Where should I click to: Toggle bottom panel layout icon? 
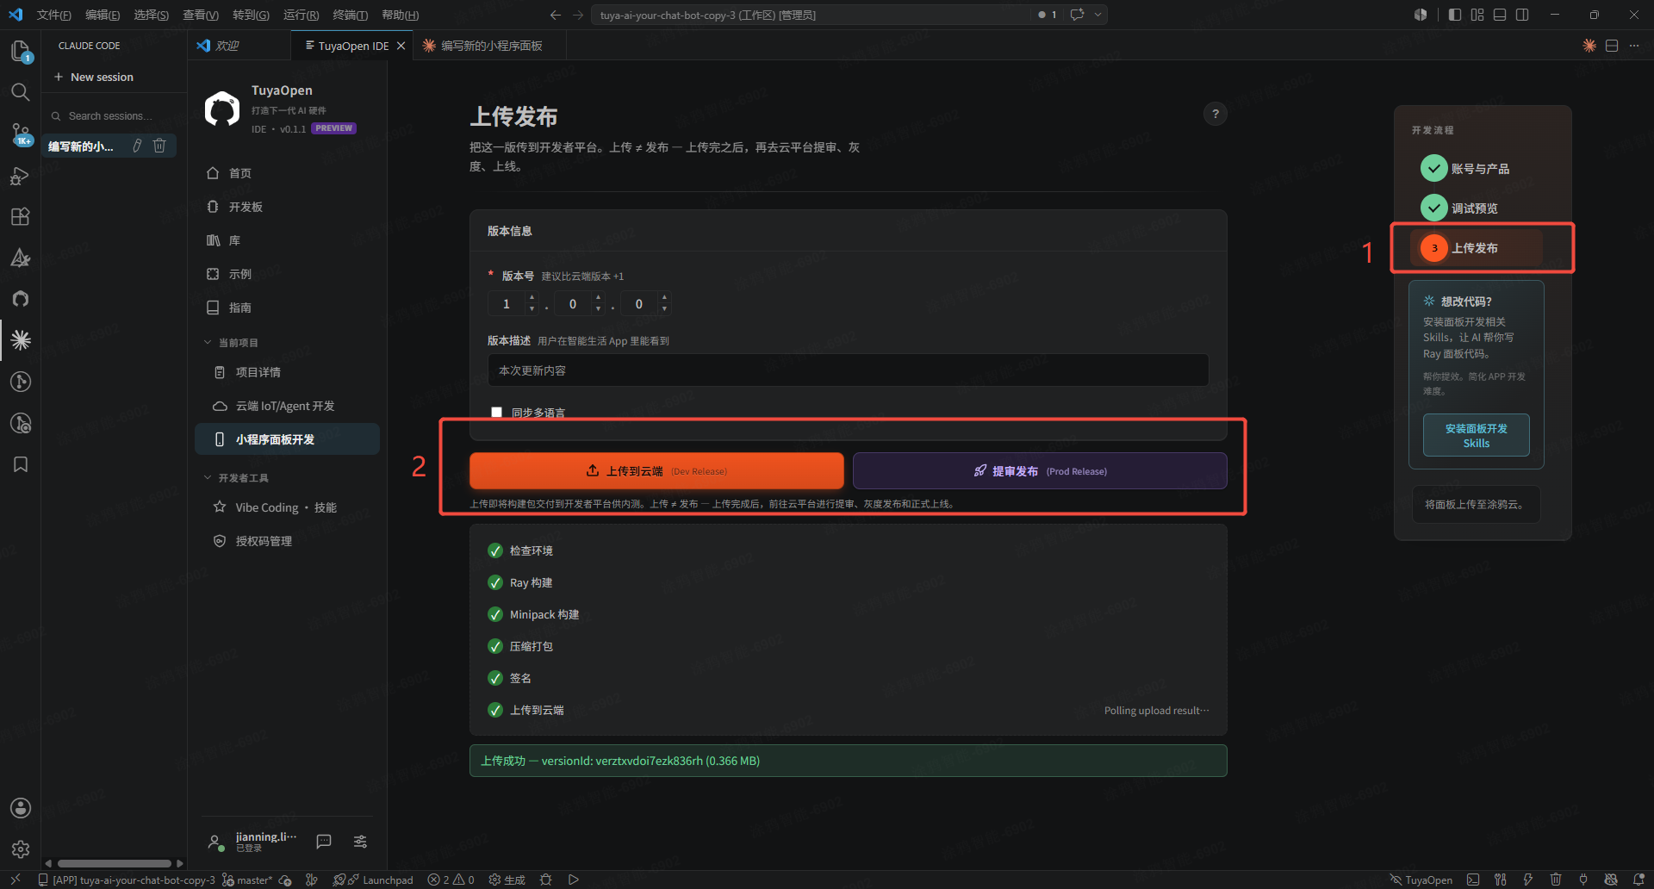coord(1500,15)
